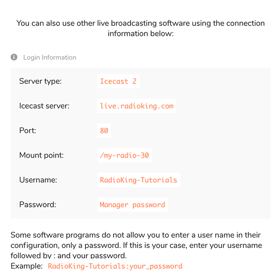The image size is (276, 276).
Task: Click the Password label
Action: (x=38, y=205)
